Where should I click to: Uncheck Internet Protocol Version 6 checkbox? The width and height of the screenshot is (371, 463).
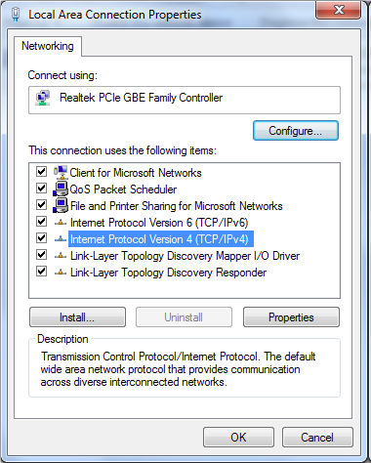(41, 222)
